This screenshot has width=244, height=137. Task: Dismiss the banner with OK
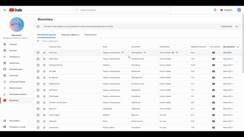point(236,27)
